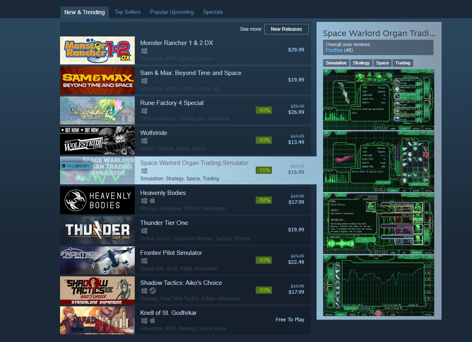This screenshot has width=472, height=342.
Task: Select the Strategy tag in the preview panel
Action: [361, 63]
